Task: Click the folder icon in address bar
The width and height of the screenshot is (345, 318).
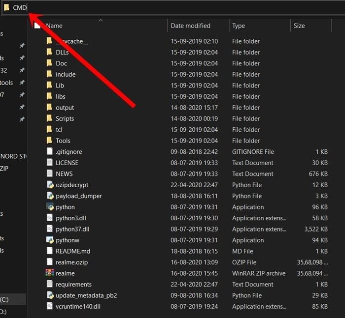Action: (6, 8)
